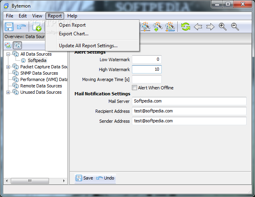Click the Softpedia data source icon
Image resolution: width=255 pixels, height=197 pixels.
23,60
